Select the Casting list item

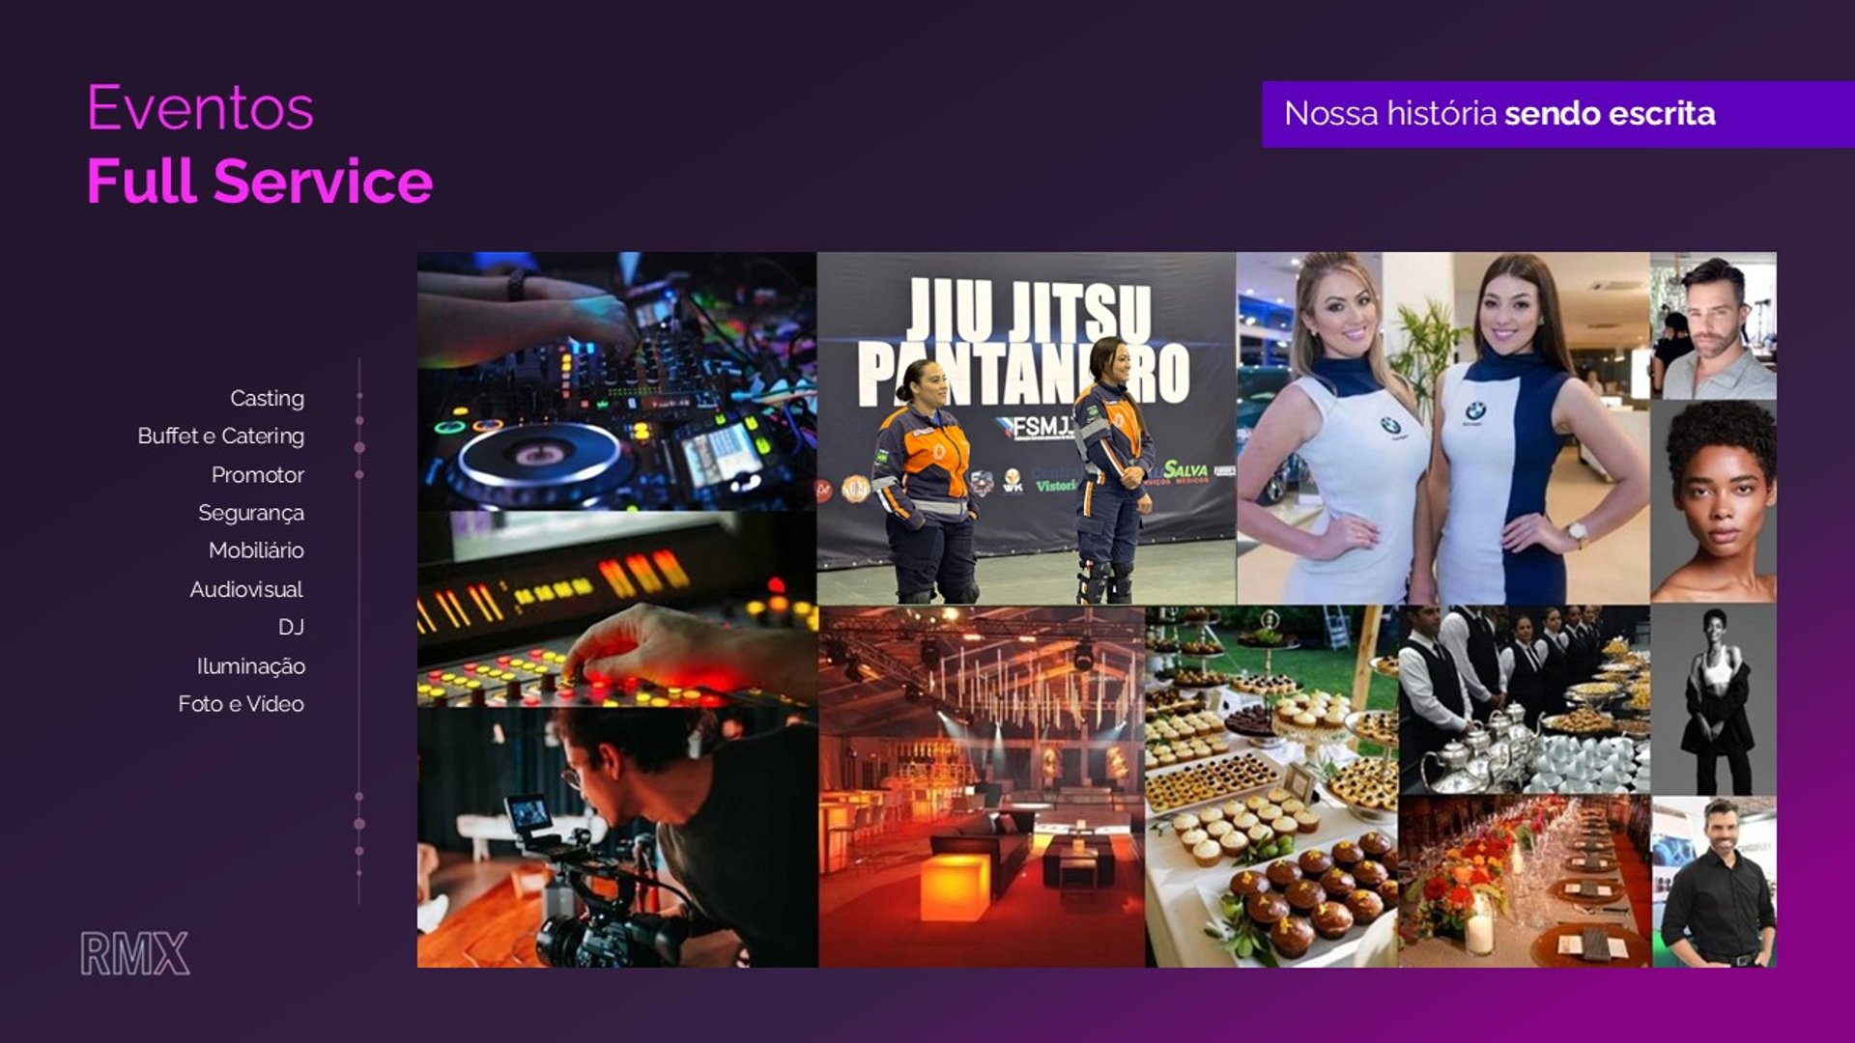(267, 398)
